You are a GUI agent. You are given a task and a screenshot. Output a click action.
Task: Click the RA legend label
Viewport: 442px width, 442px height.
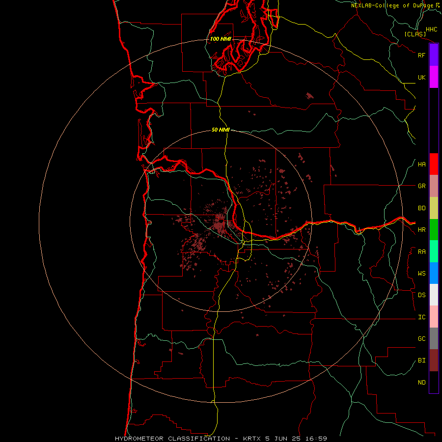click(421, 252)
